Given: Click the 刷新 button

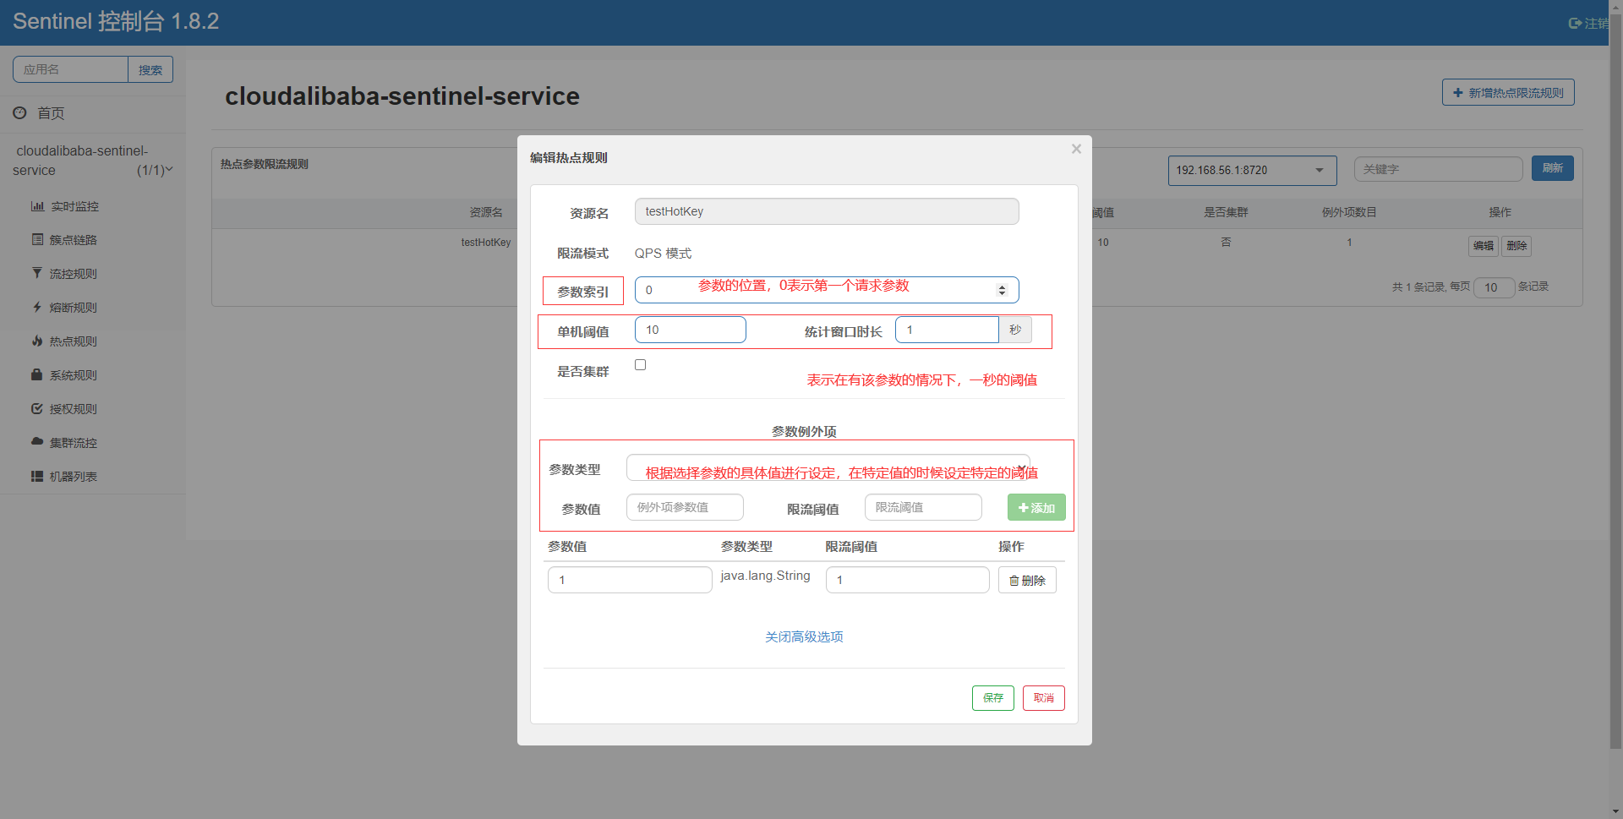Looking at the screenshot, I should coord(1553,168).
